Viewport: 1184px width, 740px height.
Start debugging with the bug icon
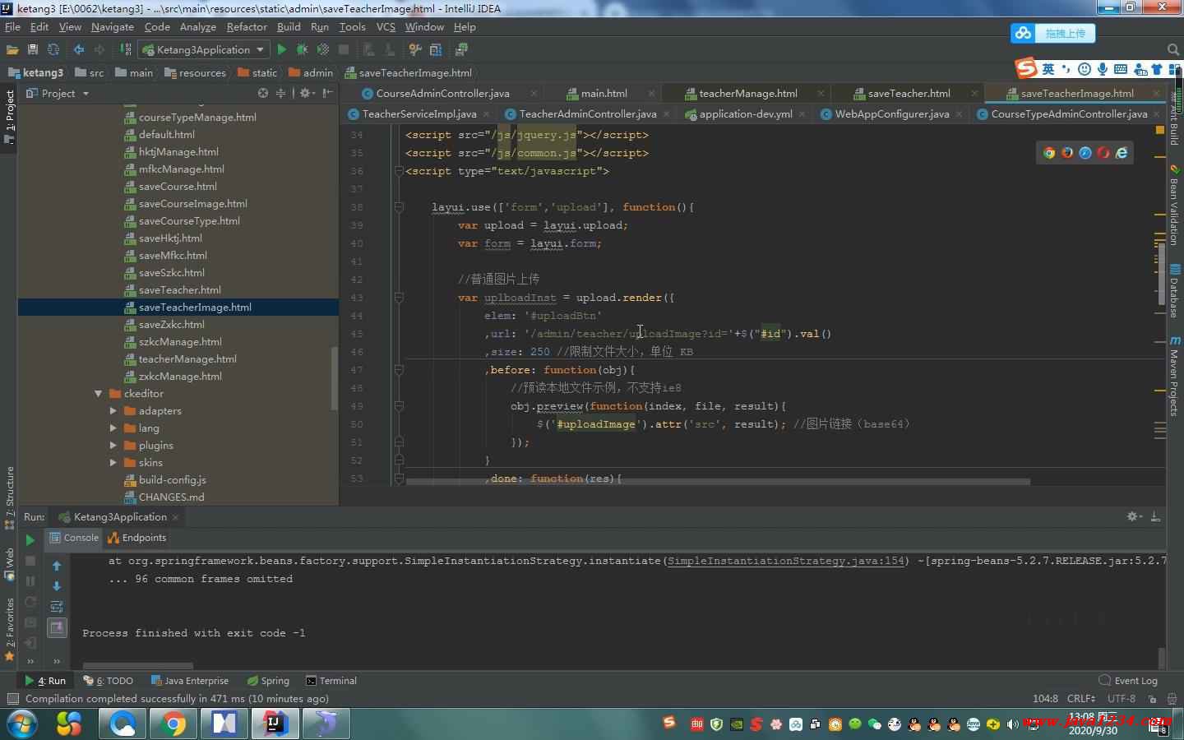(x=302, y=50)
